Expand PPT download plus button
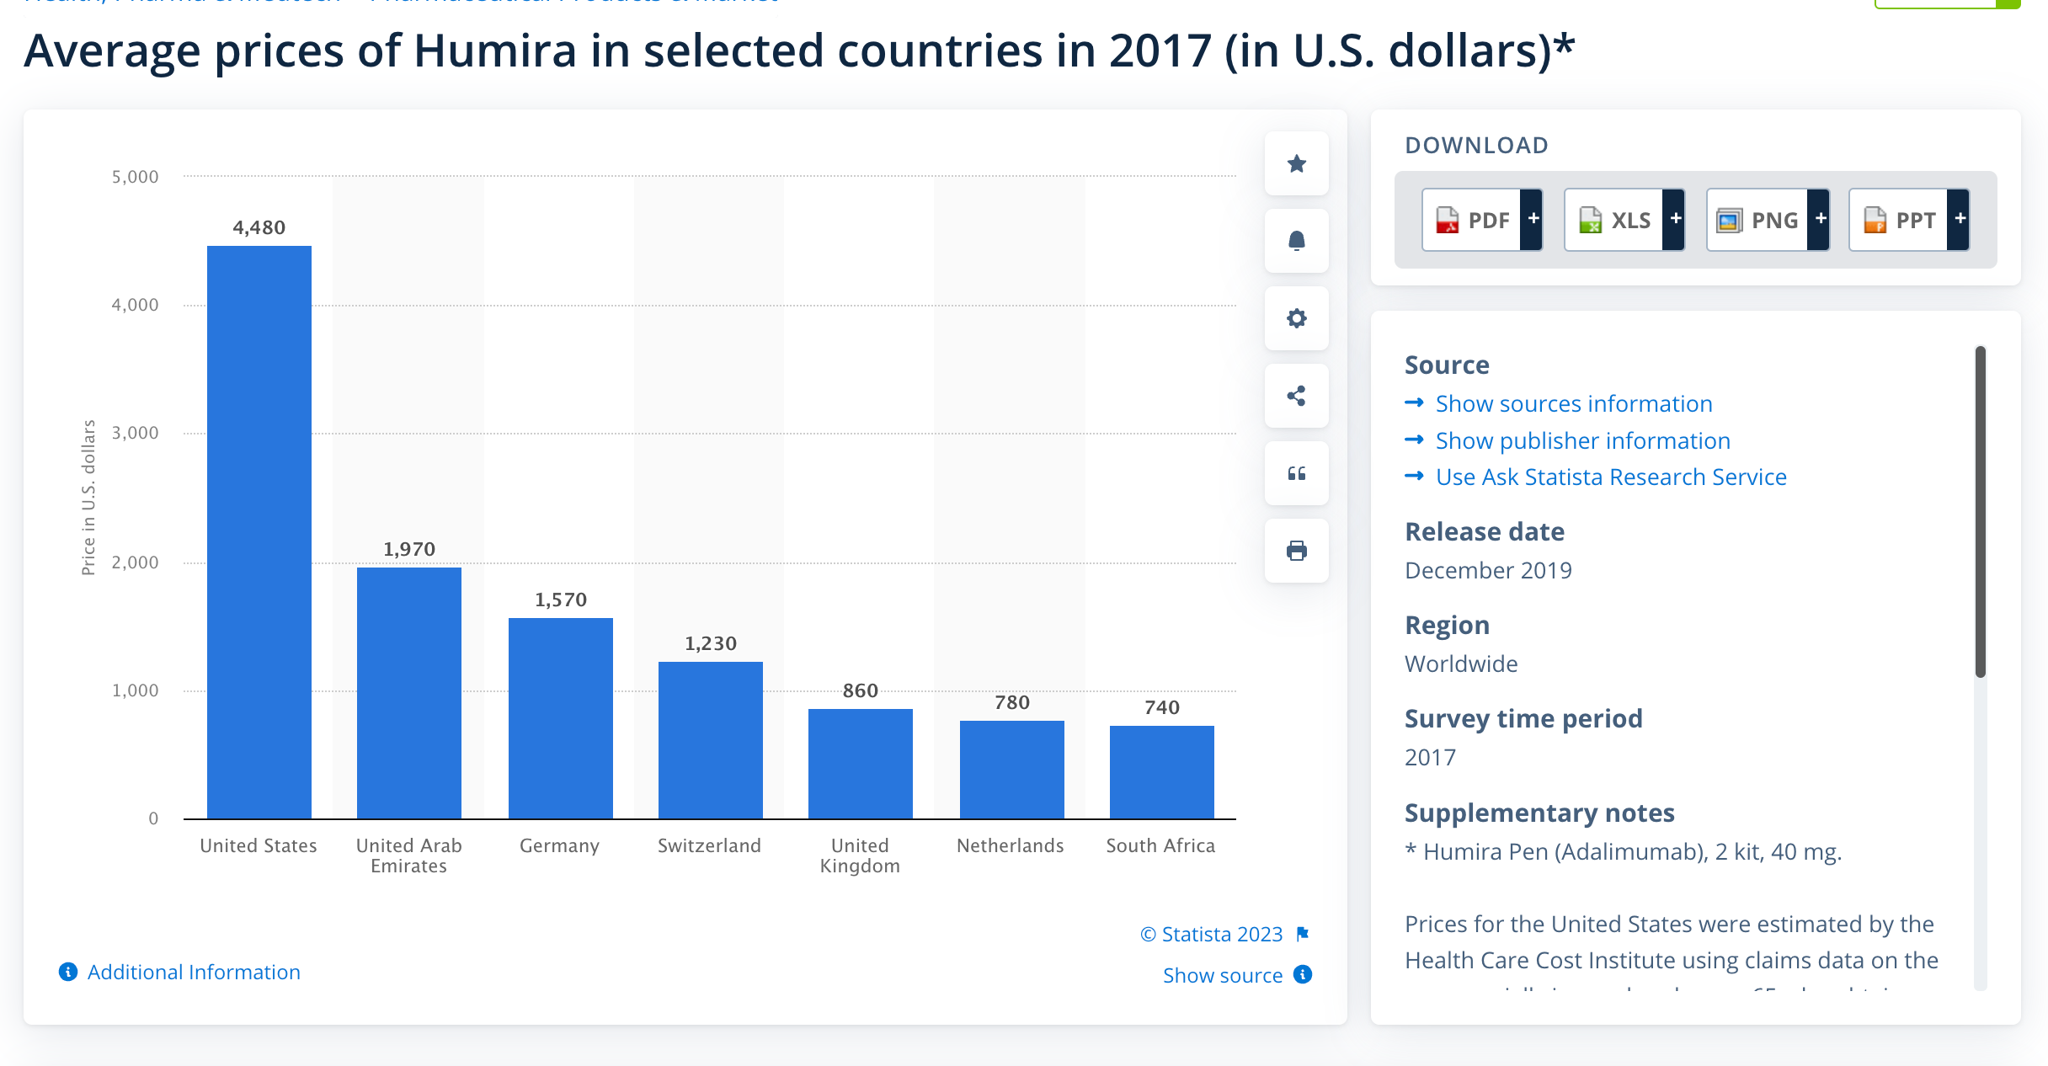 click(x=1960, y=219)
